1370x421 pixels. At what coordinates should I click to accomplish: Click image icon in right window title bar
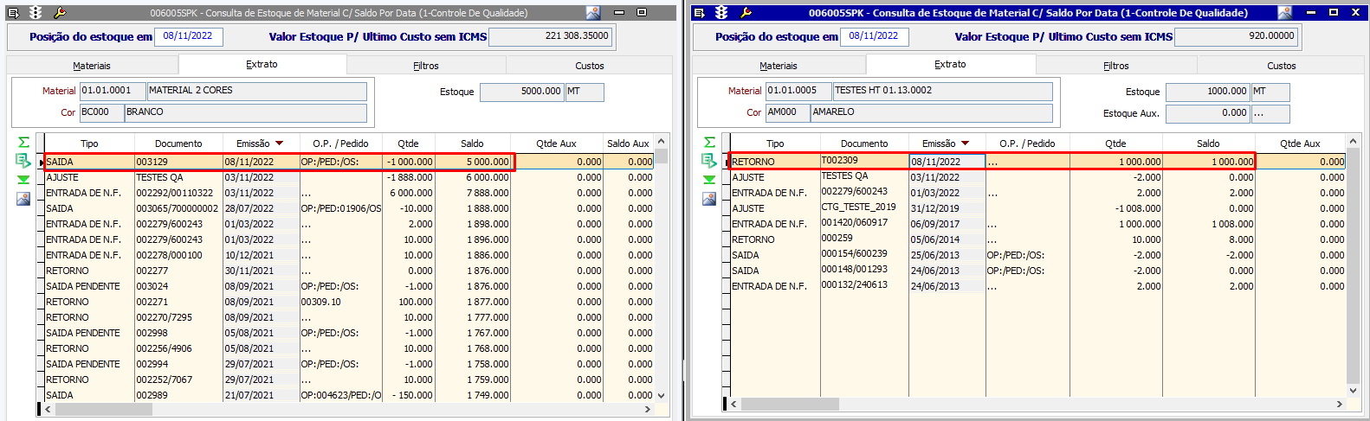tap(1285, 13)
